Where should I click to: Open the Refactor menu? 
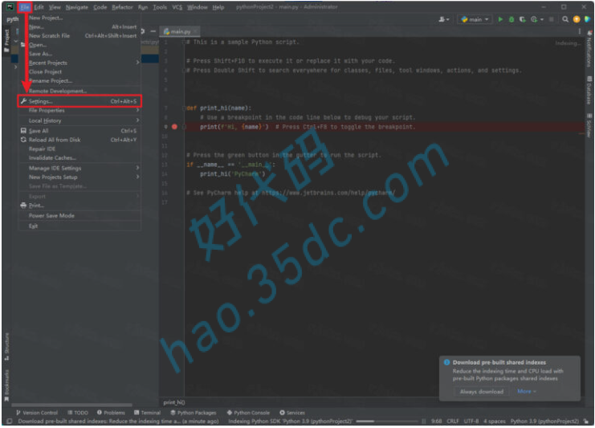[x=122, y=7]
